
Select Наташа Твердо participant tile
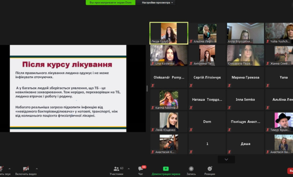click(x=207, y=99)
